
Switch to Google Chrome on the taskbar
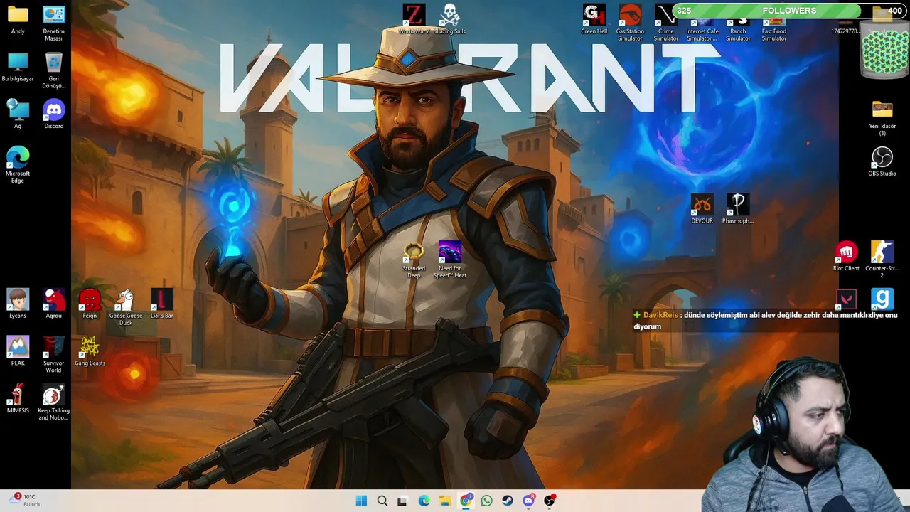click(x=466, y=501)
